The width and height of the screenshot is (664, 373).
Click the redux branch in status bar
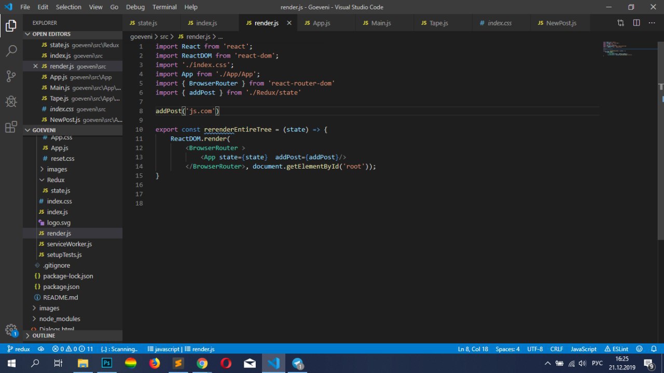coord(19,349)
